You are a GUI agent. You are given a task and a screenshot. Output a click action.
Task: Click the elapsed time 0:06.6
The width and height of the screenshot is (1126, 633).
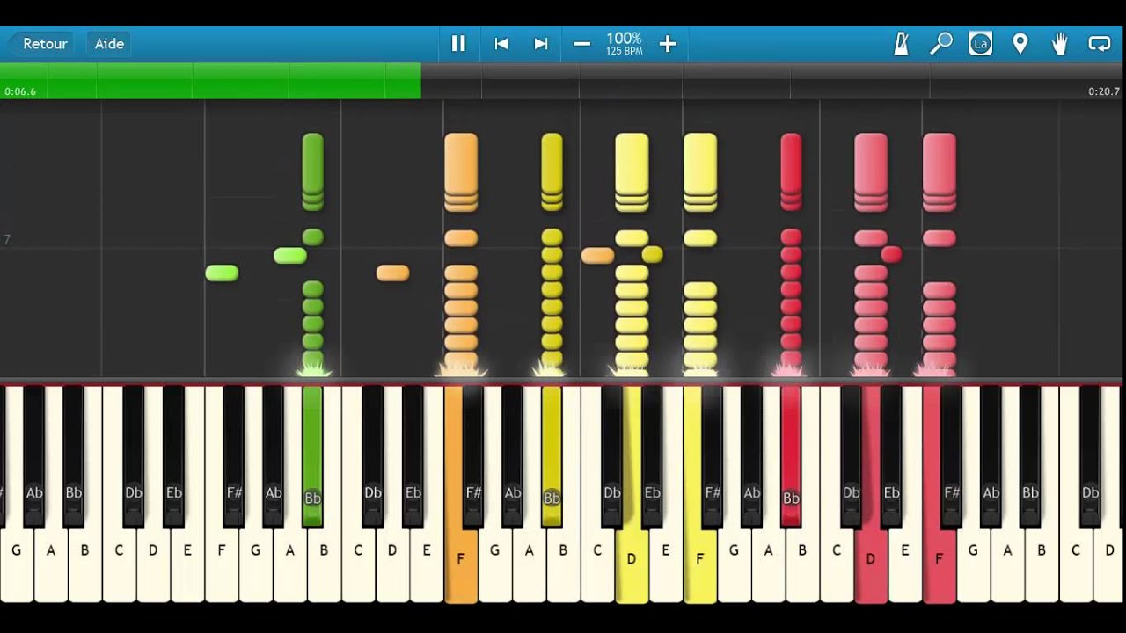[19, 91]
